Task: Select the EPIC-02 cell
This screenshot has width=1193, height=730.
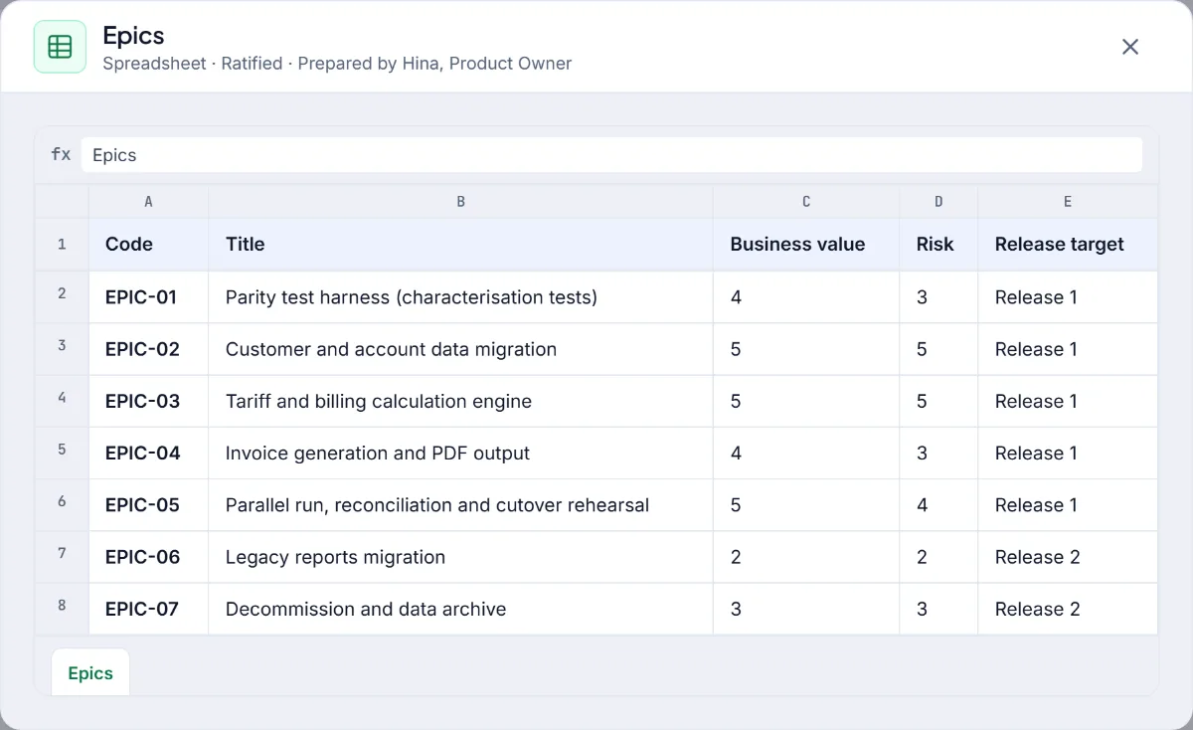Action: point(148,348)
